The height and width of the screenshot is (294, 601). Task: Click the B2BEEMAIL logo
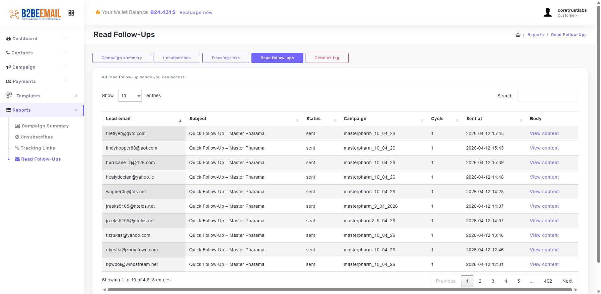tap(35, 14)
